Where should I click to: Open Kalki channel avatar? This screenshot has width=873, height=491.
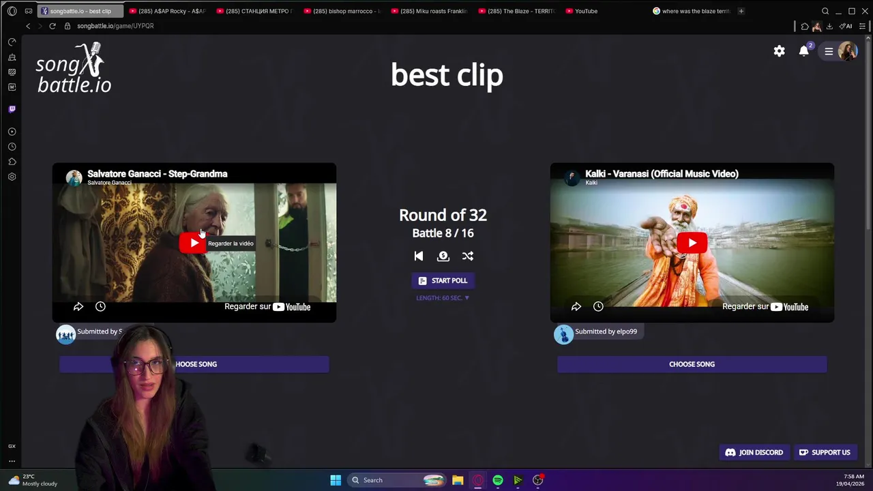tap(572, 178)
